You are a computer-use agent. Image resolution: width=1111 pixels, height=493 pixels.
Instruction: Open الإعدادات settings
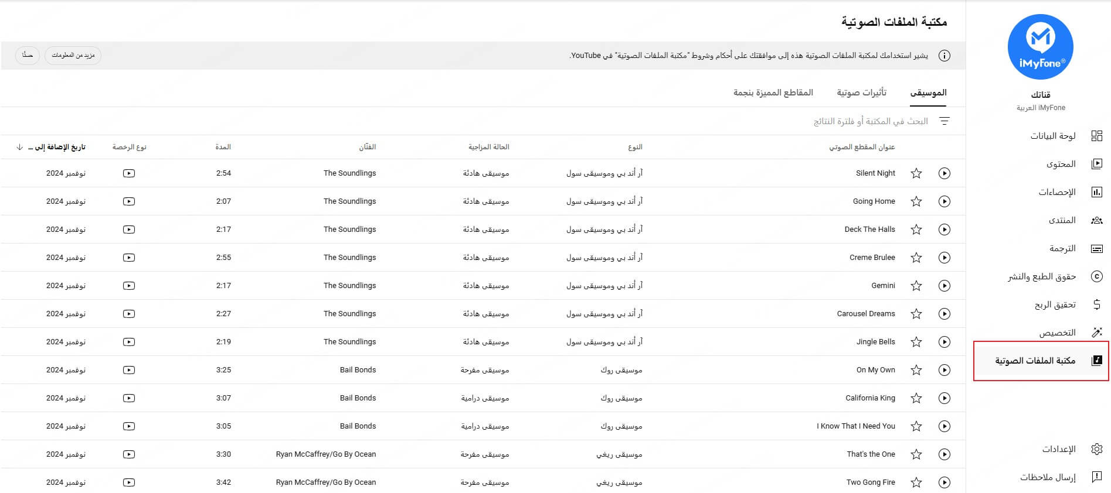[1072, 449]
